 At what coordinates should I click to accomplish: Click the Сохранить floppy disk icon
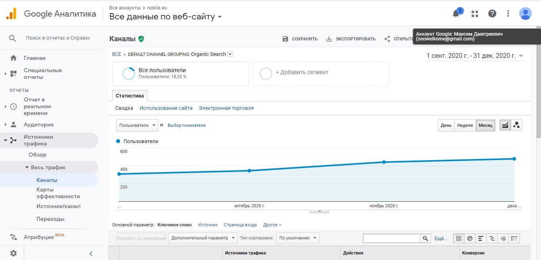coord(285,39)
